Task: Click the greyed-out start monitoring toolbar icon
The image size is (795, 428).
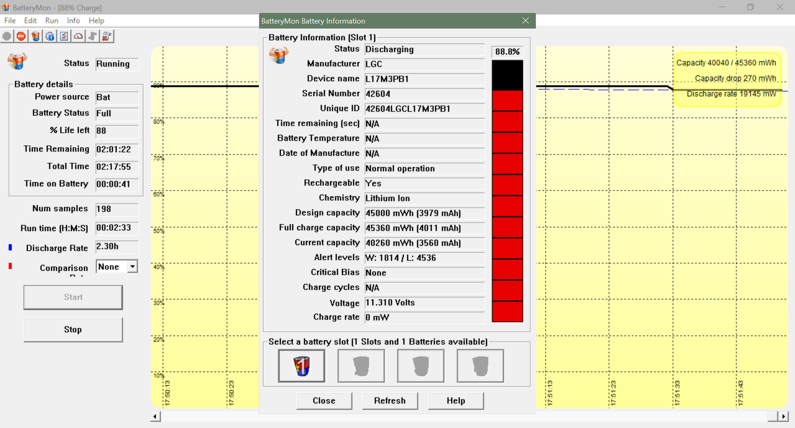Action: tap(7, 36)
